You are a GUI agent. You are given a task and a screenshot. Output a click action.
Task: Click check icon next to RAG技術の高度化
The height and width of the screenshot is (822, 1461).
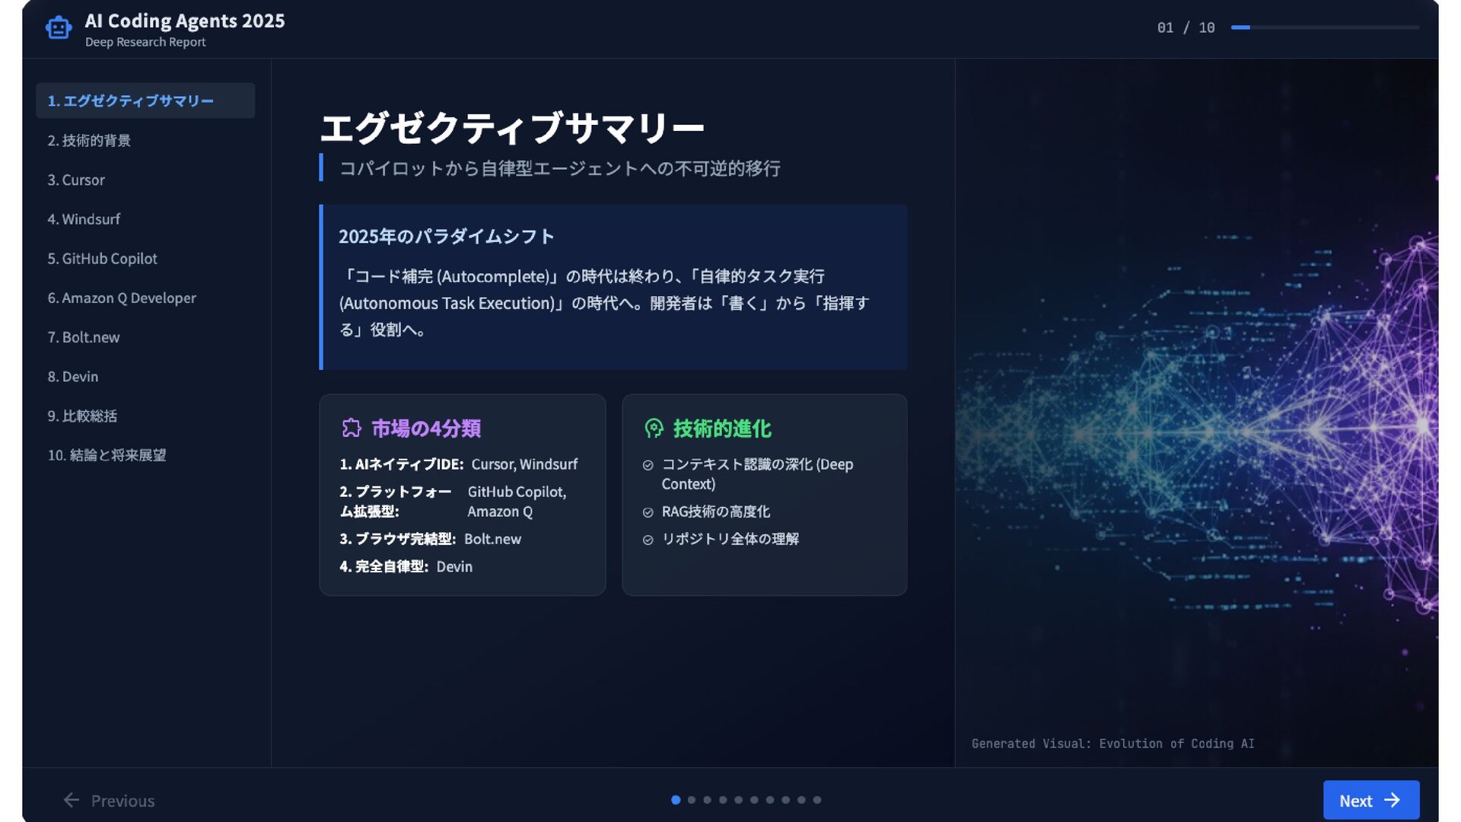(648, 512)
